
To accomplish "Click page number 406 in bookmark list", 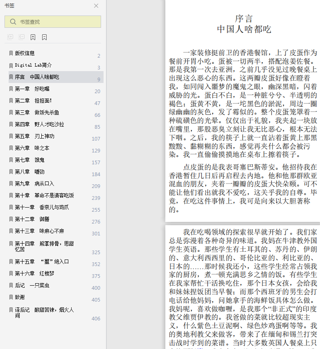I will [96, 319].
